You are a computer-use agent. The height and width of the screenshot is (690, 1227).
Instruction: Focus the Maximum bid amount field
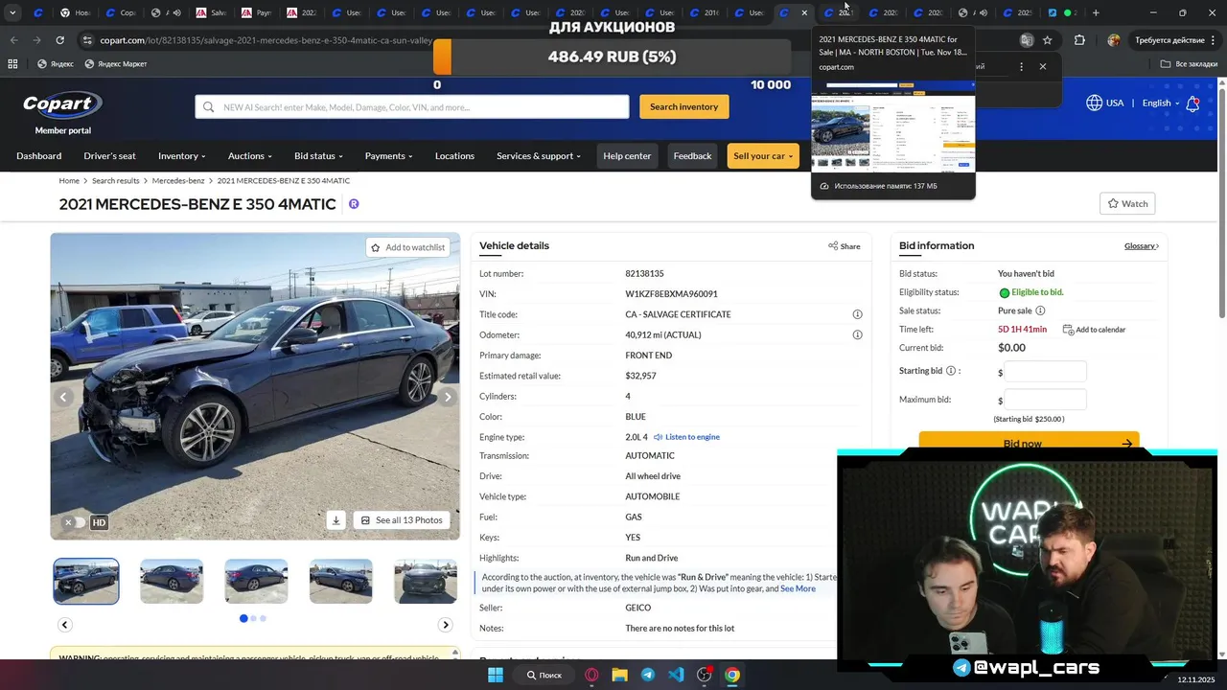[x=1045, y=400]
